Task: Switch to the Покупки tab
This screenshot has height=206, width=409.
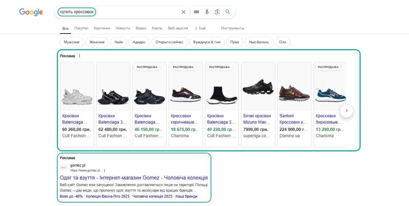Action: coord(81,28)
